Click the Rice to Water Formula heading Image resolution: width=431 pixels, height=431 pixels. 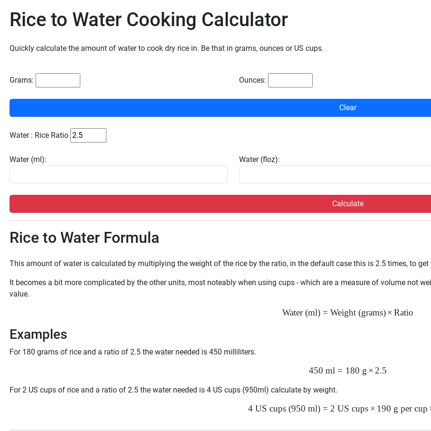pos(84,238)
